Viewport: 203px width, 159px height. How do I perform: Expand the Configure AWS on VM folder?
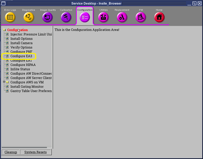point(4,82)
